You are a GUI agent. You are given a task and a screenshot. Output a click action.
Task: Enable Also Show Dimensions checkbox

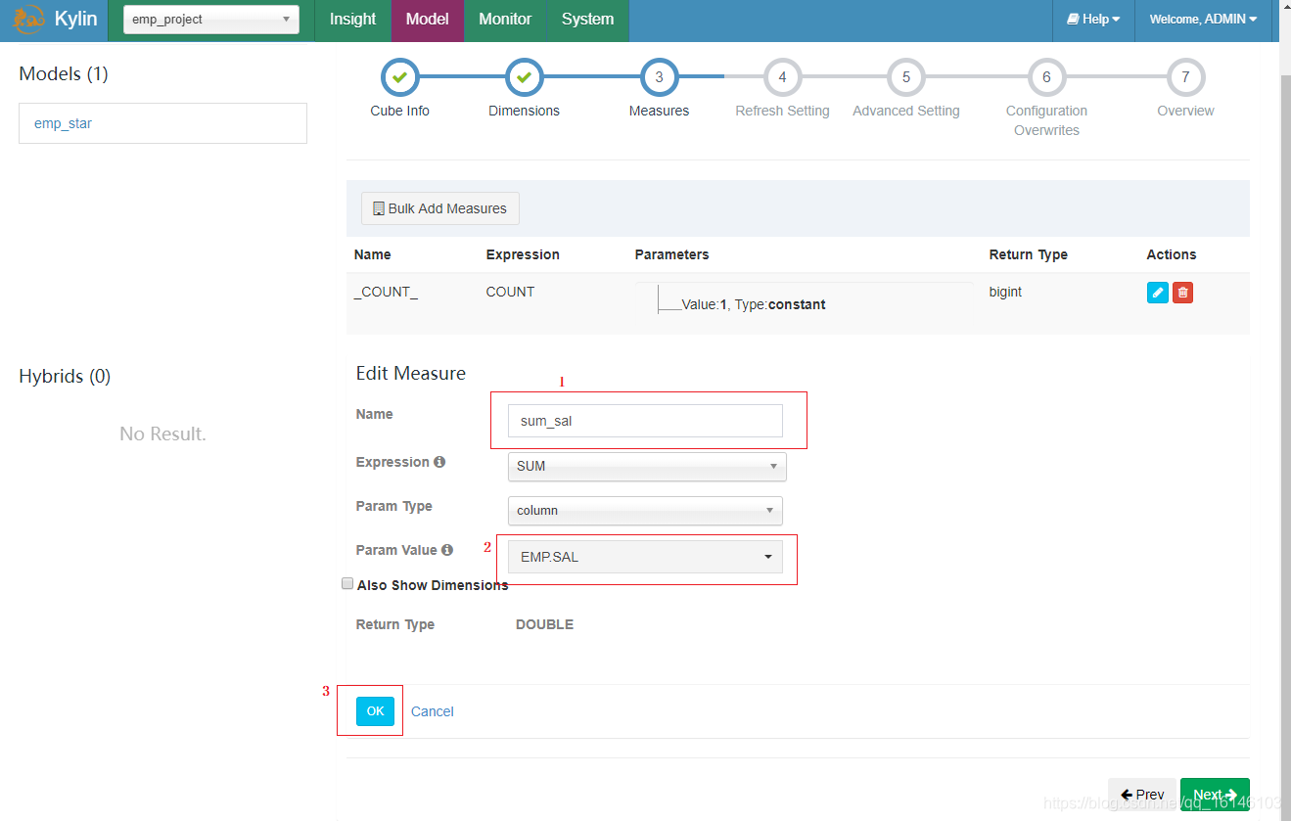tap(347, 583)
